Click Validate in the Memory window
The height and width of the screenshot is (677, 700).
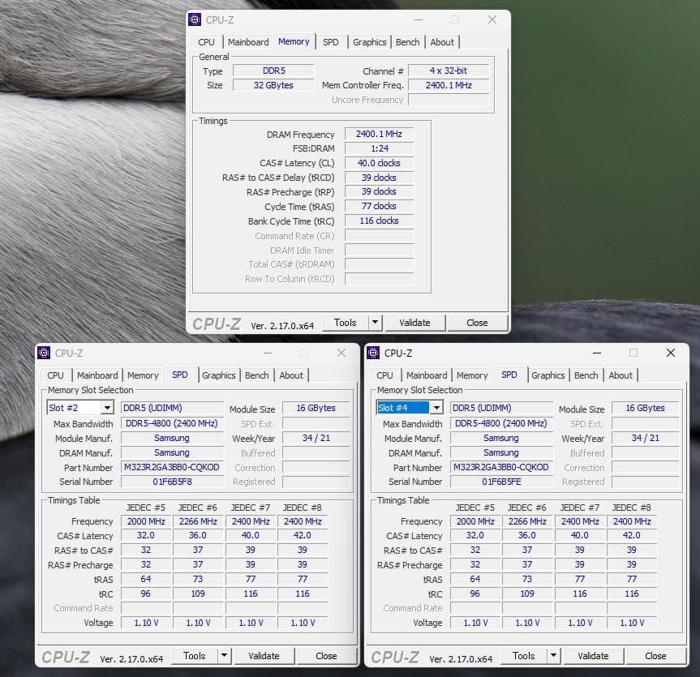tap(414, 323)
